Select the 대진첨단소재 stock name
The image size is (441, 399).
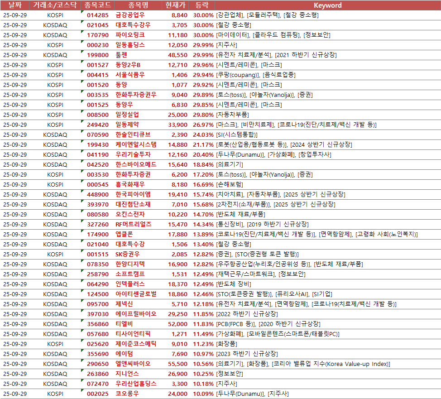(133, 205)
